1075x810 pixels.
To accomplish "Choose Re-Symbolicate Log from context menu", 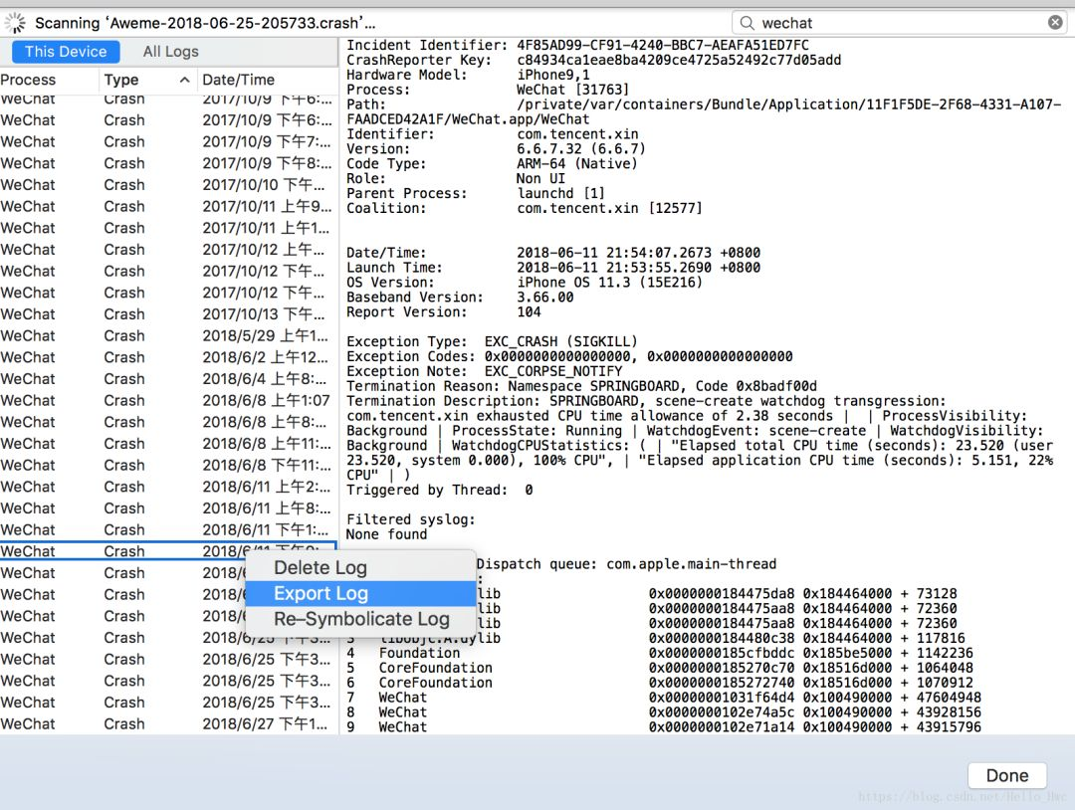I will (361, 619).
